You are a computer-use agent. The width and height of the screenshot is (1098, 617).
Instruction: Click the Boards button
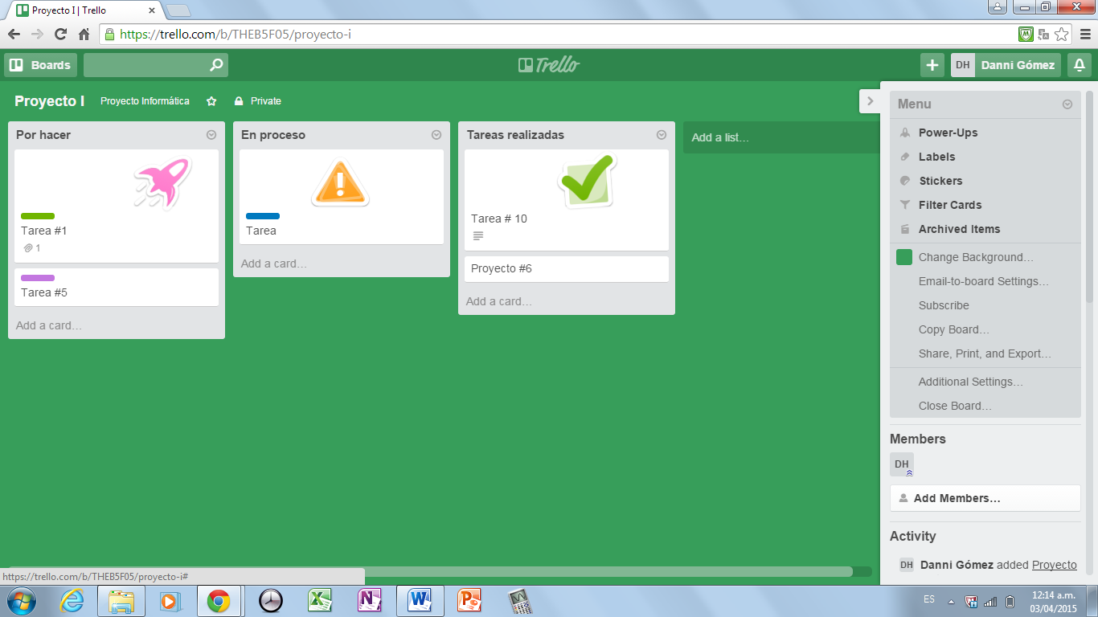tap(41, 65)
